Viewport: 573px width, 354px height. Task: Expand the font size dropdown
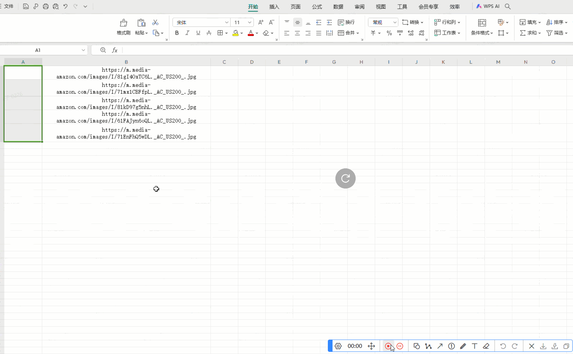click(x=249, y=22)
